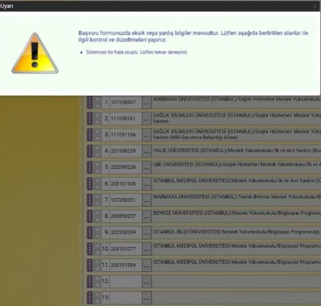Viewport: 321px width, 306px height.
Task: Focus the code field with 203151905
Action: coord(125,183)
